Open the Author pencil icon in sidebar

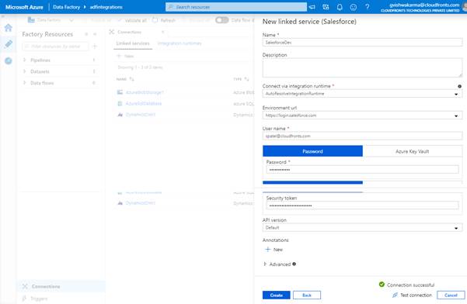9,44
